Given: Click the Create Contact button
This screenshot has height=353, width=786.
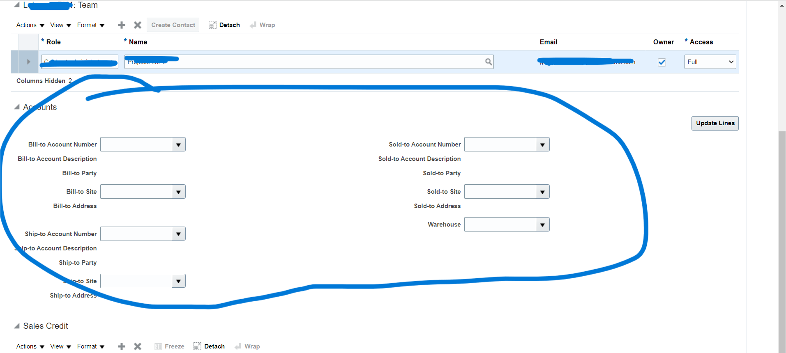Looking at the screenshot, I should click(x=173, y=25).
